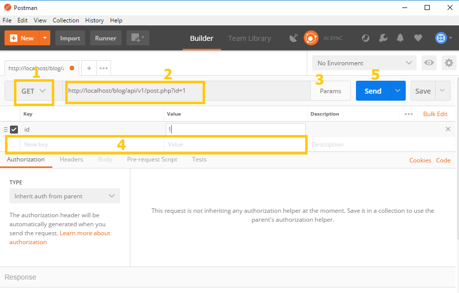Toggle environment quick look eye icon

(x=429, y=63)
